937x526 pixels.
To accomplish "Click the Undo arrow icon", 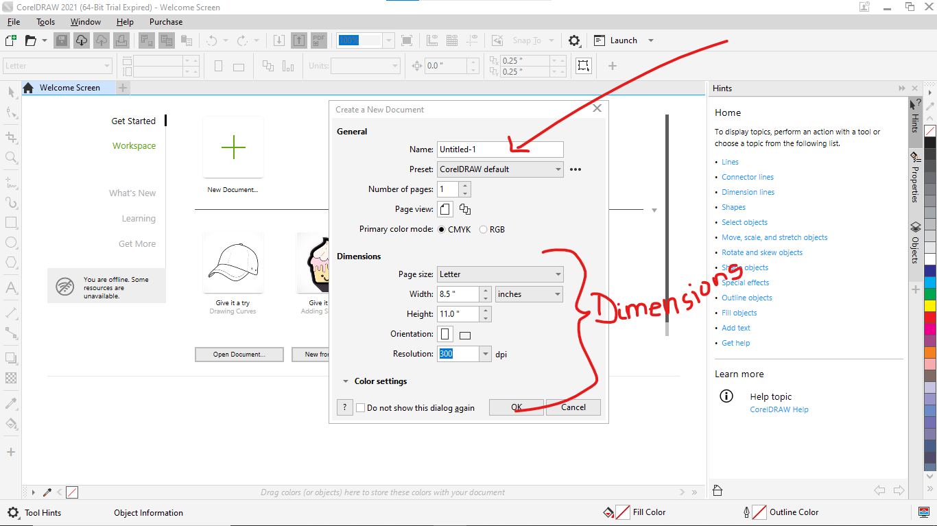I will (212, 40).
